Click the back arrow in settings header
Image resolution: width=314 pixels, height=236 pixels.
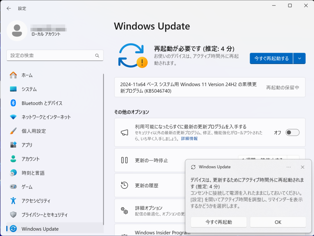coord(8,8)
